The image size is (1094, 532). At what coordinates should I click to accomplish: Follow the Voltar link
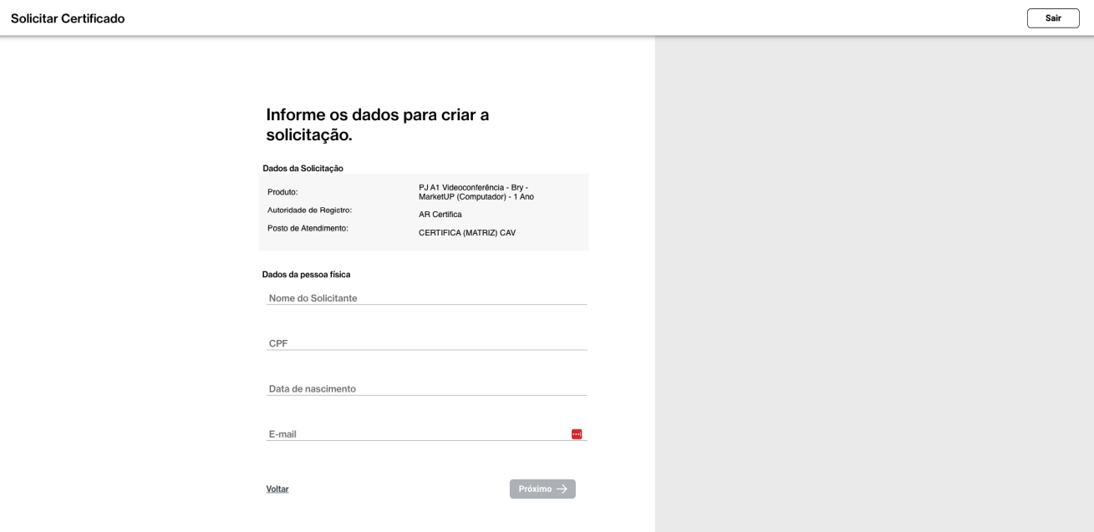(x=277, y=489)
